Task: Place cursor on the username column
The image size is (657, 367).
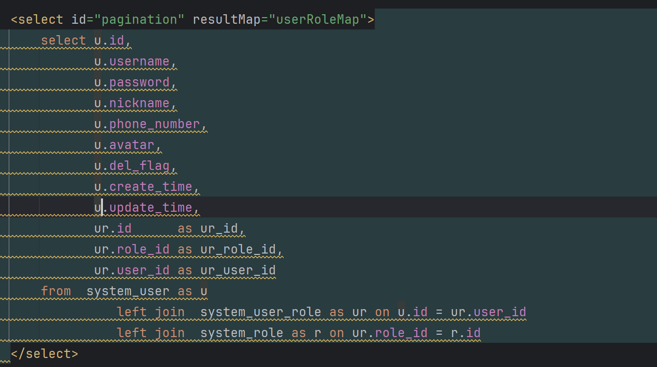Action: [139, 62]
